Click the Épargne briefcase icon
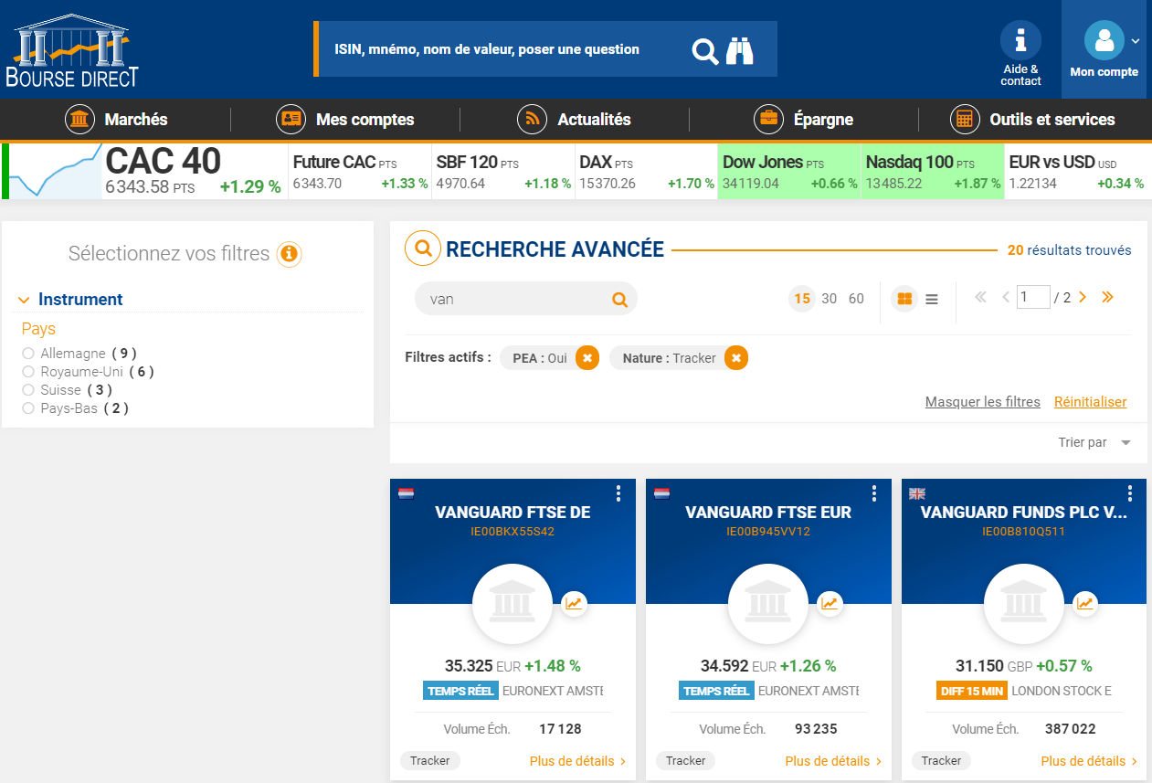The image size is (1152, 783). point(769,120)
